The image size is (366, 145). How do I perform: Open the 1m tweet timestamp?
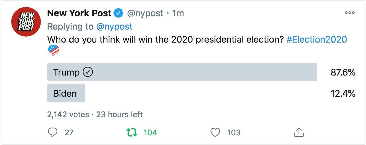click(x=178, y=13)
